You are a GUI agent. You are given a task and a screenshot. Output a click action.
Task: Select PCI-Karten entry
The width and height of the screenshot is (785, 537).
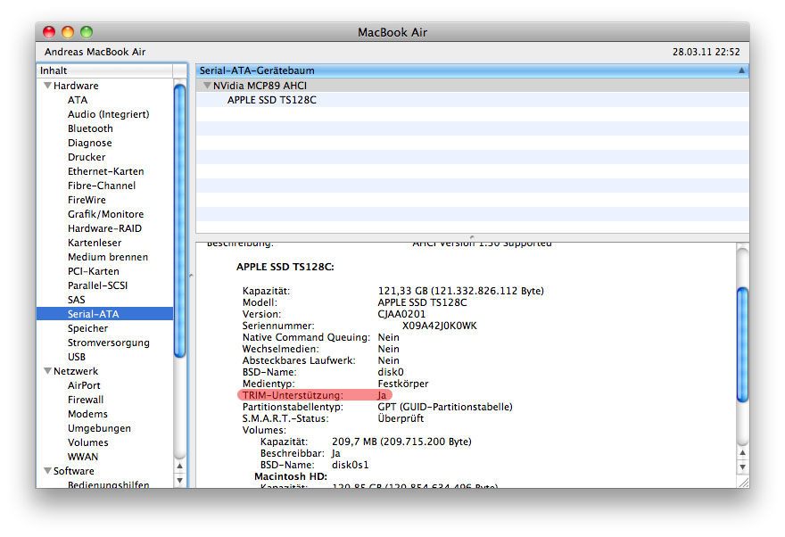click(x=93, y=271)
